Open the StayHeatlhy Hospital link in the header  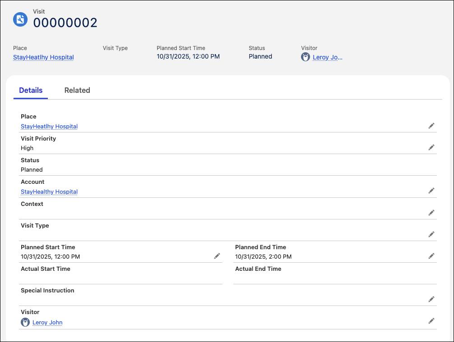(43, 57)
